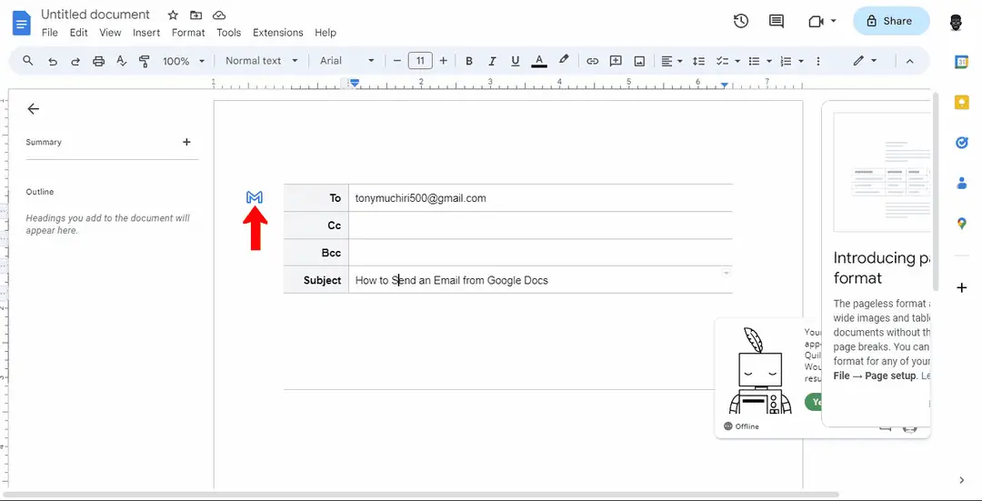Open the Normal text style dropdown
982x501 pixels.
point(261,61)
